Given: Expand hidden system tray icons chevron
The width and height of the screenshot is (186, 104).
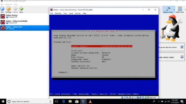Looking at the screenshot, I should point(159,101).
